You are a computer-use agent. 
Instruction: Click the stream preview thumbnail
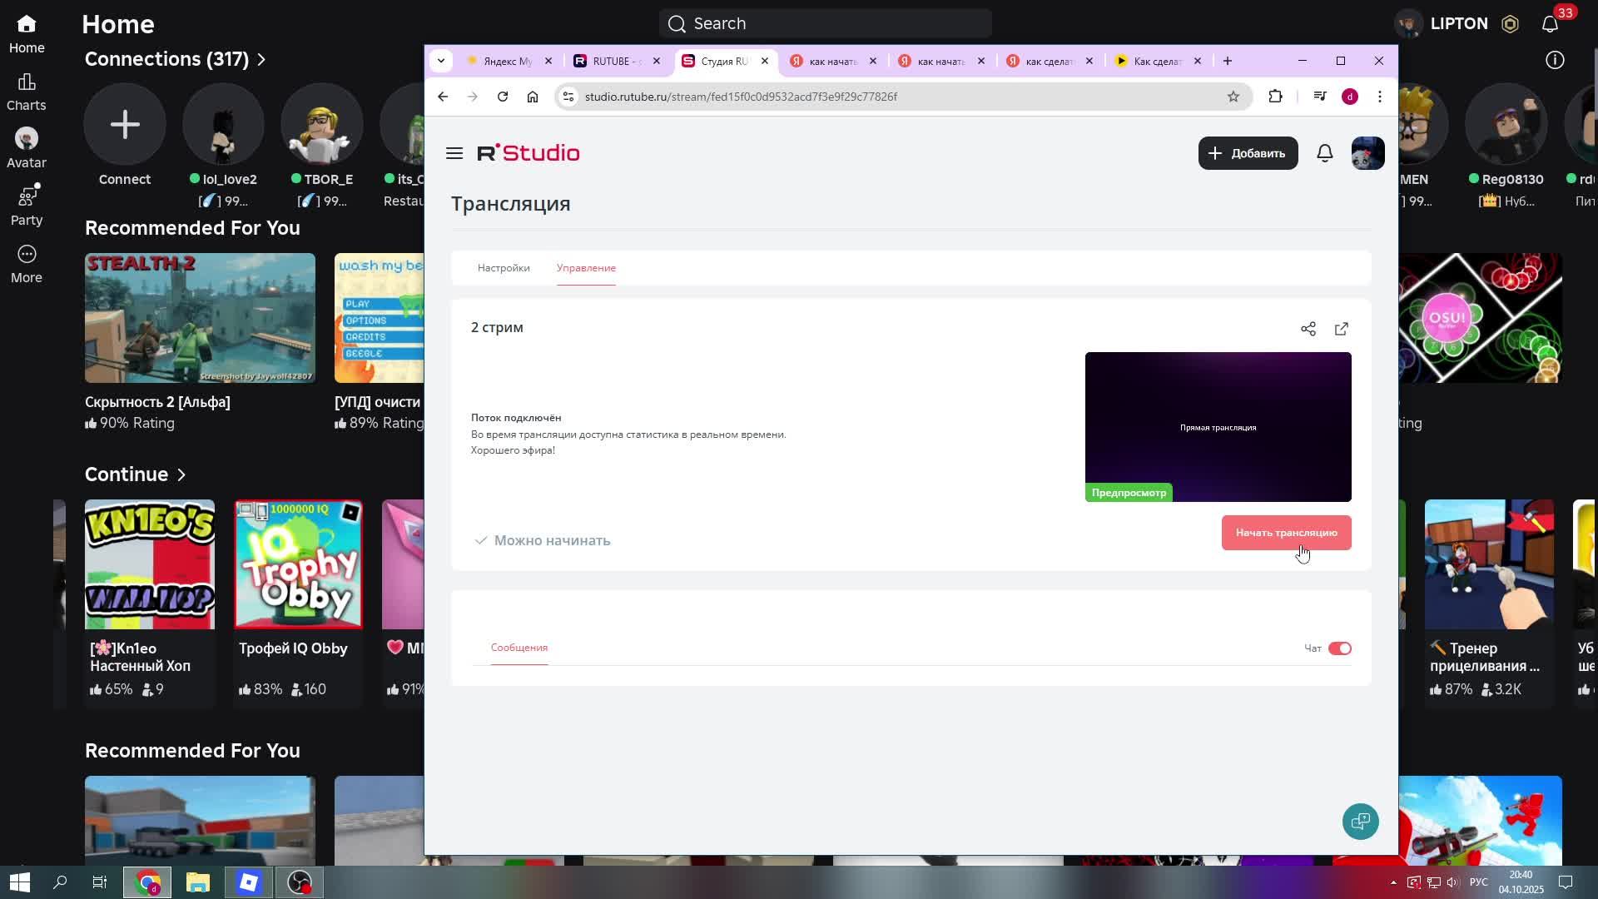(x=1218, y=426)
